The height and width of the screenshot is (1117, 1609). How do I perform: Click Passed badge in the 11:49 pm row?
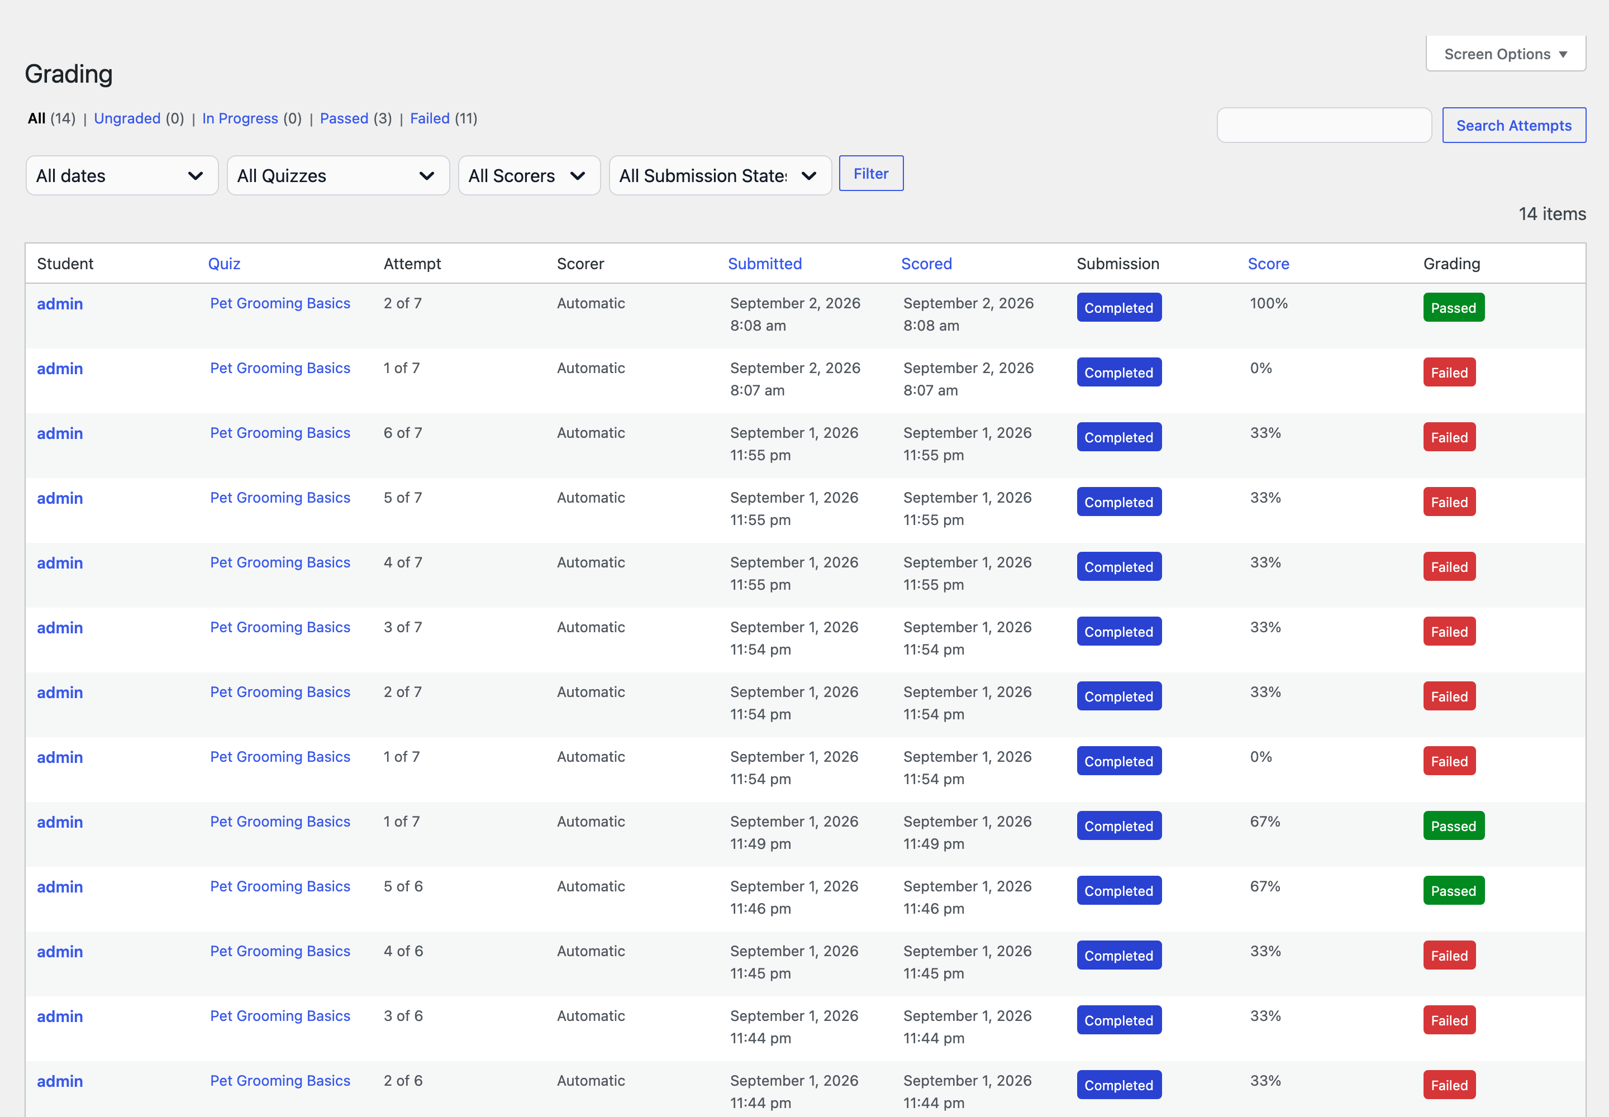(x=1454, y=826)
